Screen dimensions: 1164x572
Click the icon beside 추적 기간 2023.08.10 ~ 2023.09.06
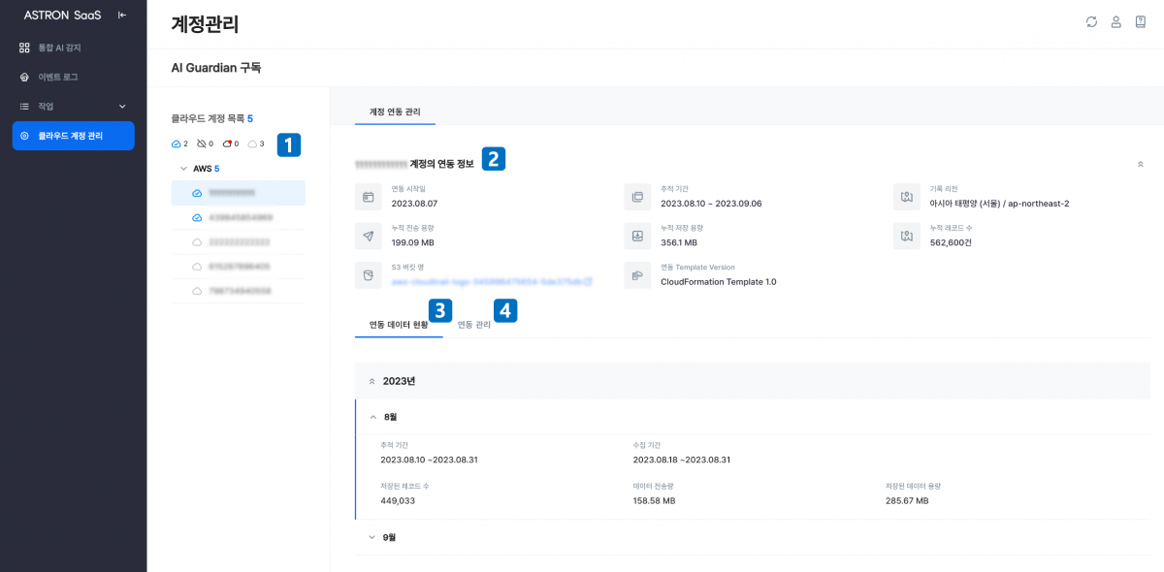[637, 197]
